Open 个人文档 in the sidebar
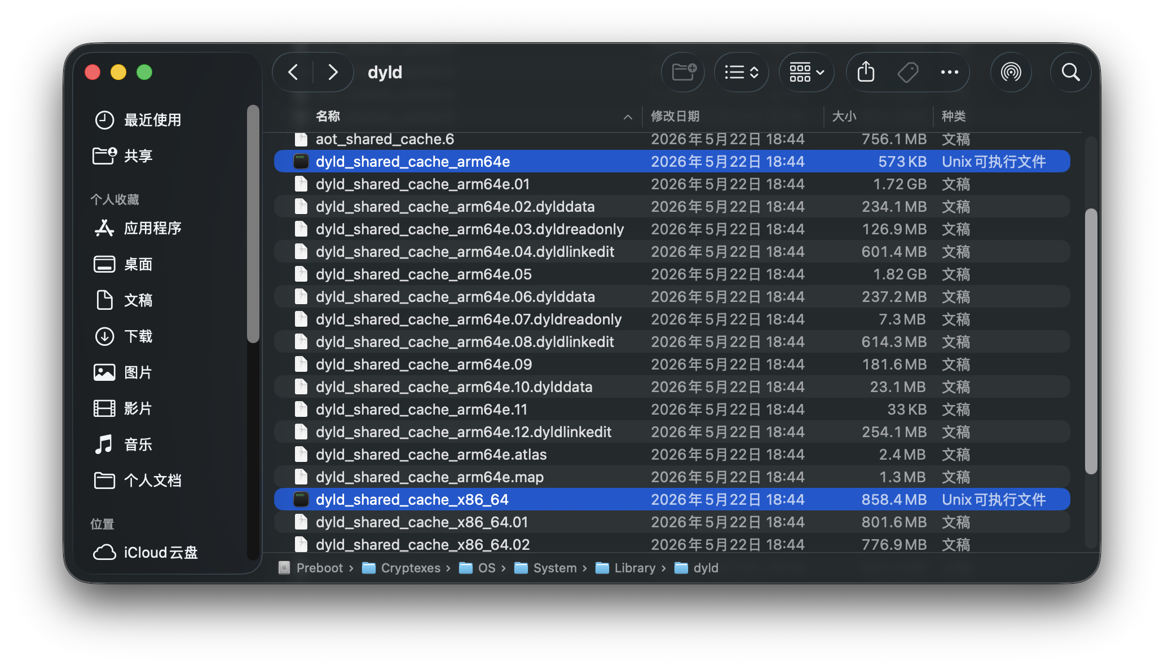Viewport: 1164px width, 667px height. pos(138,481)
